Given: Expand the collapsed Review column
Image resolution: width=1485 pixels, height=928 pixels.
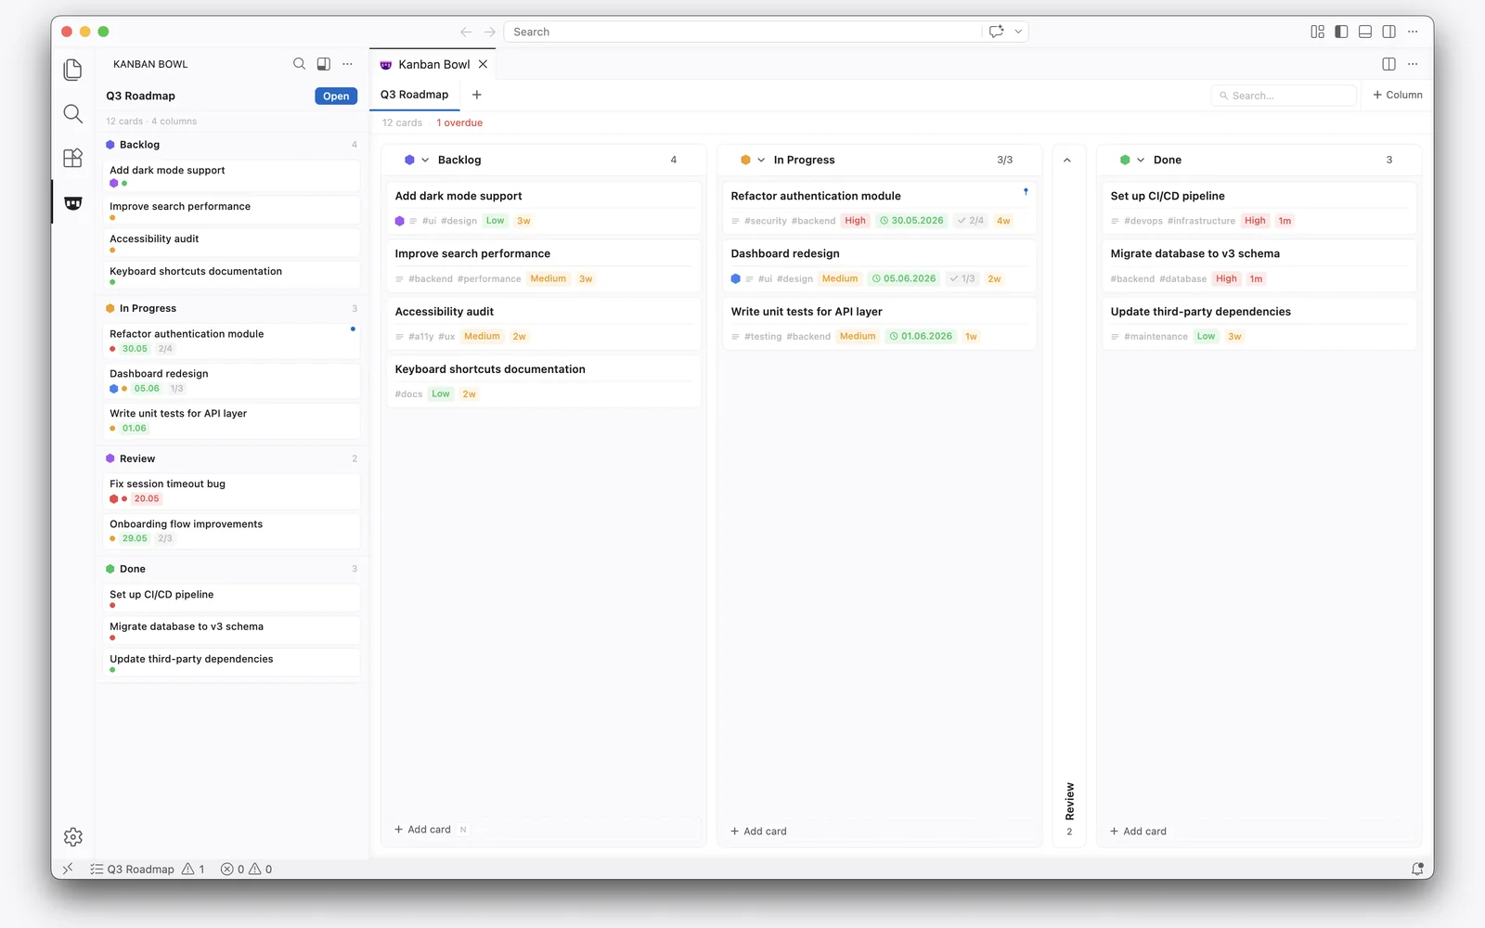Looking at the screenshot, I should (1067, 160).
